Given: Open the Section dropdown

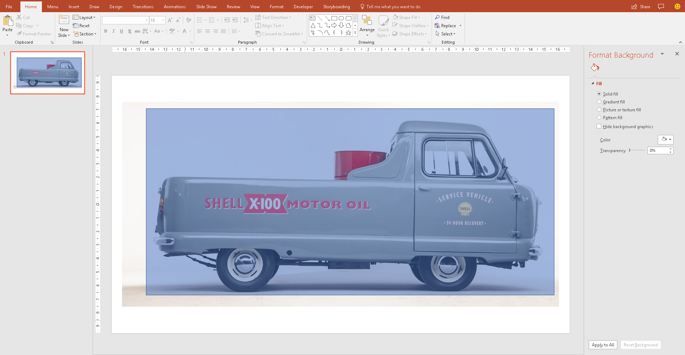Looking at the screenshot, I should point(85,34).
